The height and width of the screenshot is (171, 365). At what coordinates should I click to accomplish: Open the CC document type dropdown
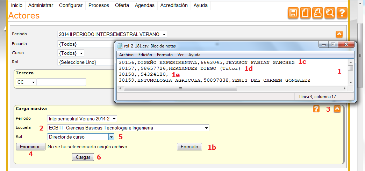[x=26, y=82]
